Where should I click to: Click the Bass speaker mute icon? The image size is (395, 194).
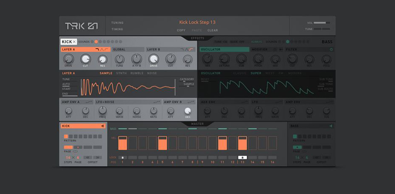pyautogui.click(x=331, y=126)
